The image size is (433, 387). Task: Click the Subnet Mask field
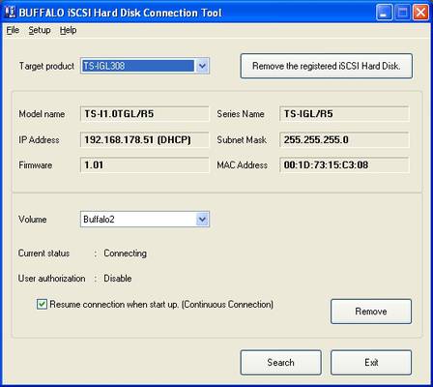tap(344, 140)
